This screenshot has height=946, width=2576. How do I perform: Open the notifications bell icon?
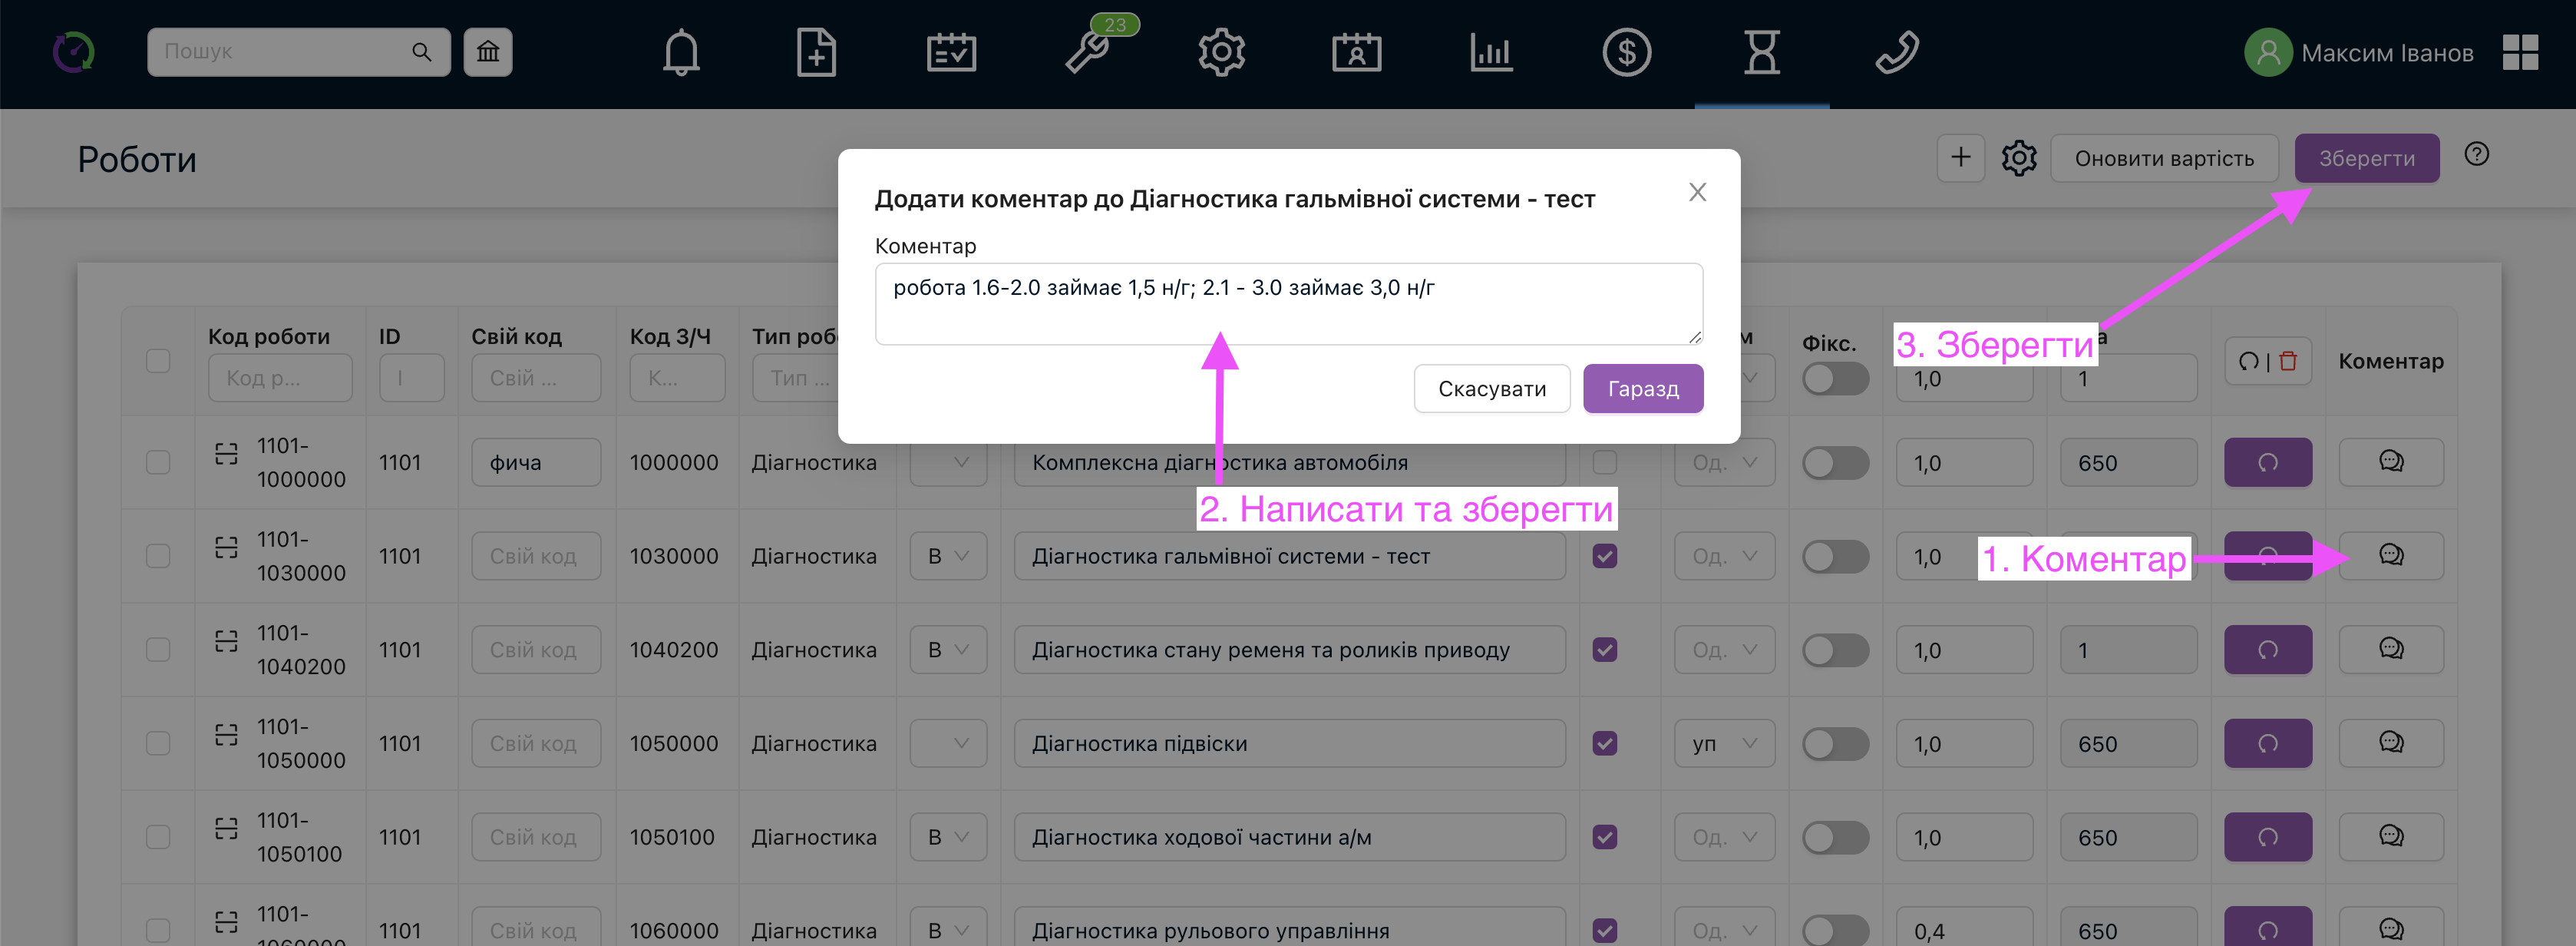681,52
